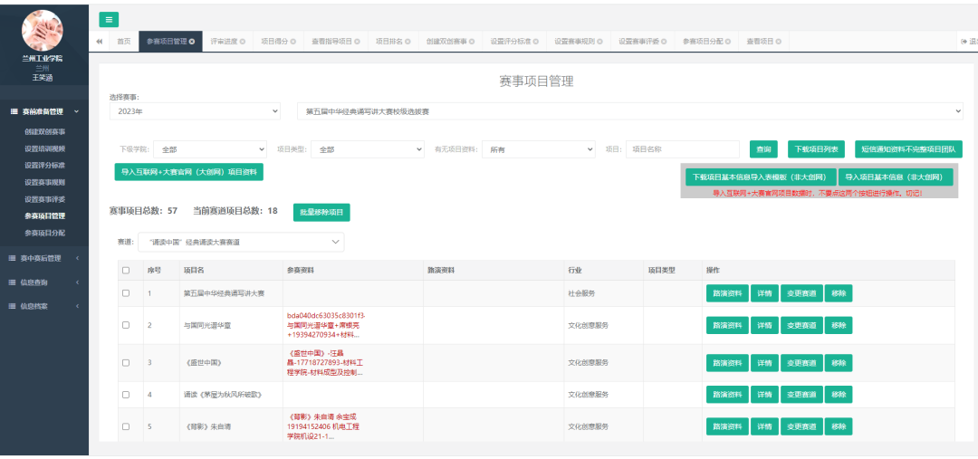Select the checkbox for row 1 project

point(126,293)
